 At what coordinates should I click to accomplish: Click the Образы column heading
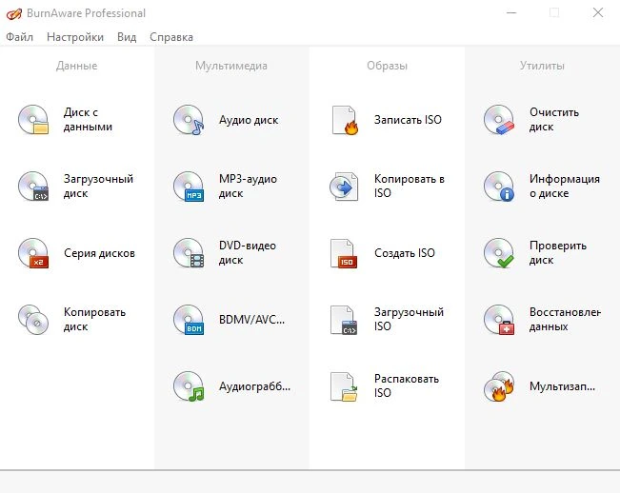387,66
